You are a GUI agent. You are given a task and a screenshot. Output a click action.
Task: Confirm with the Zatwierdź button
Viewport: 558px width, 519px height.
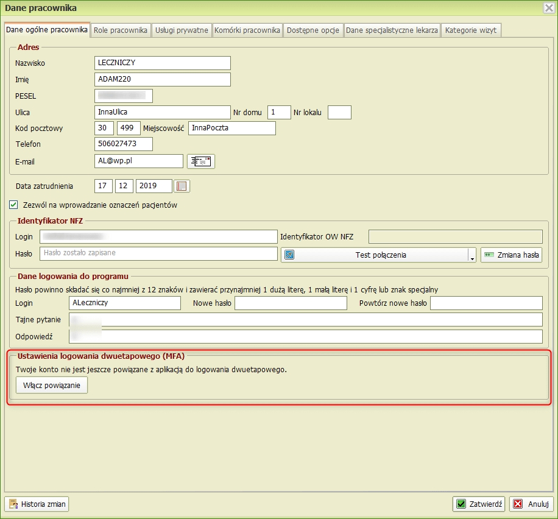479,504
